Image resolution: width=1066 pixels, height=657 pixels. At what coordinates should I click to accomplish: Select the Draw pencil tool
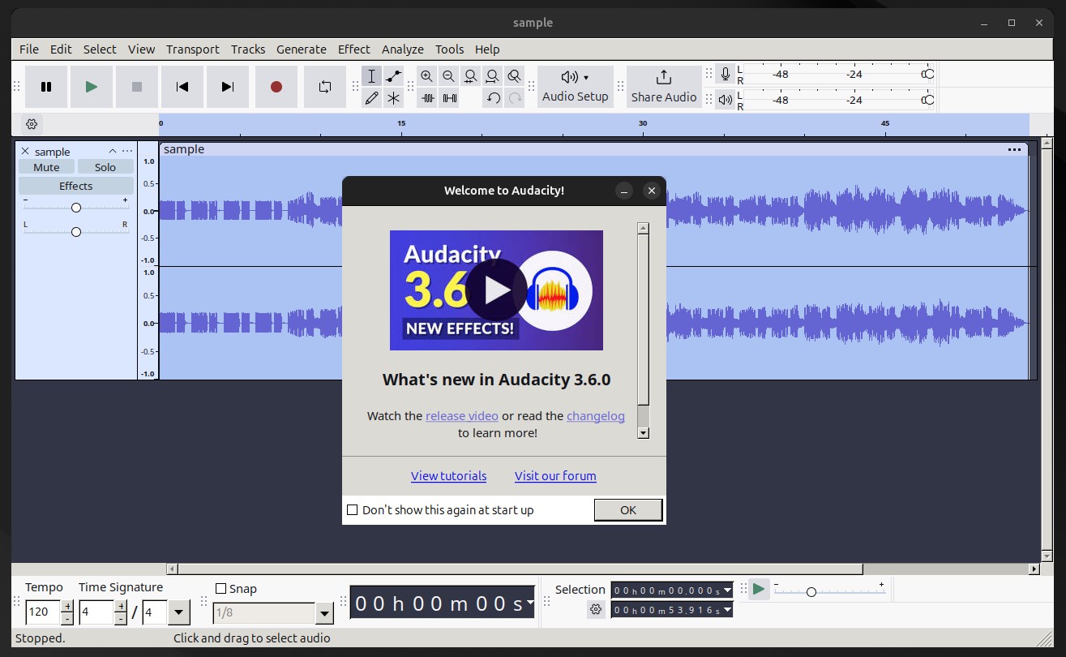tap(372, 98)
